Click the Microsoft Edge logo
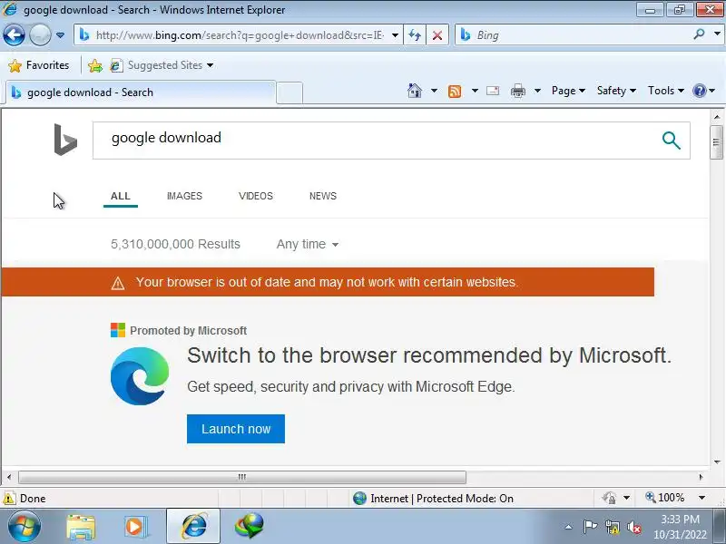Image resolution: width=726 pixels, height=544 pixels. pos(140,376)
